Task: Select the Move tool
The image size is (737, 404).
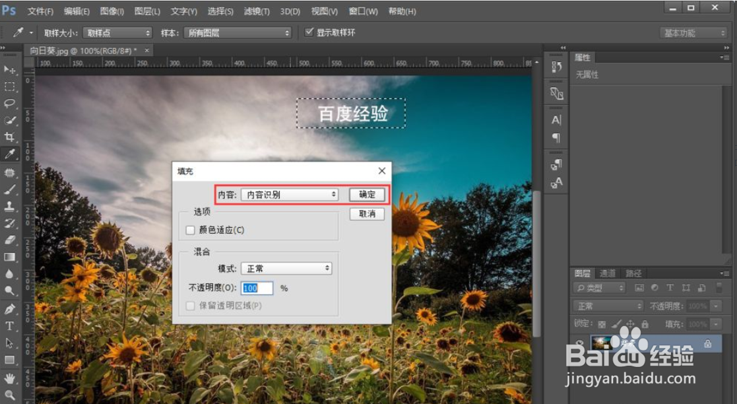Action: pos(9,70)
